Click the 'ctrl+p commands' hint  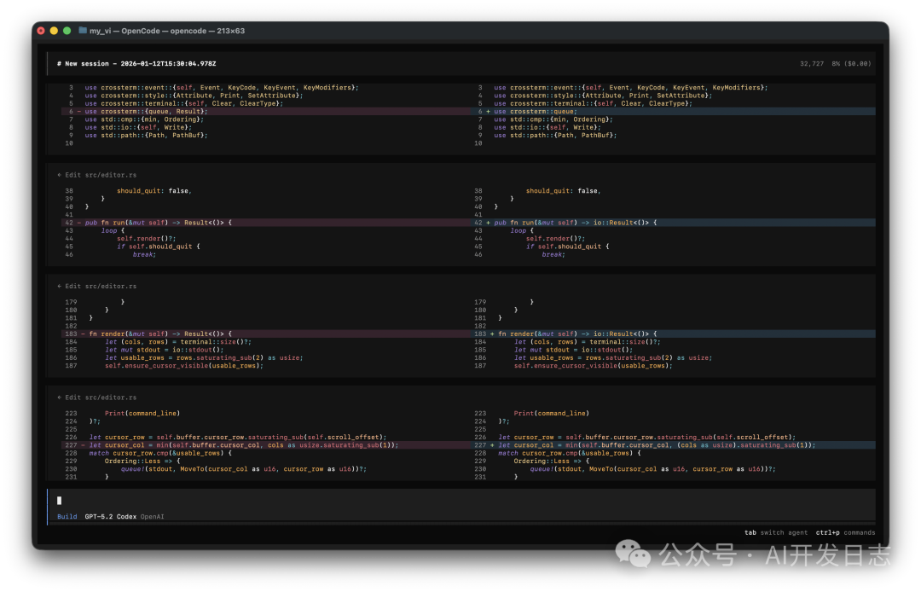pyautogui.click(x=845, y=532)
